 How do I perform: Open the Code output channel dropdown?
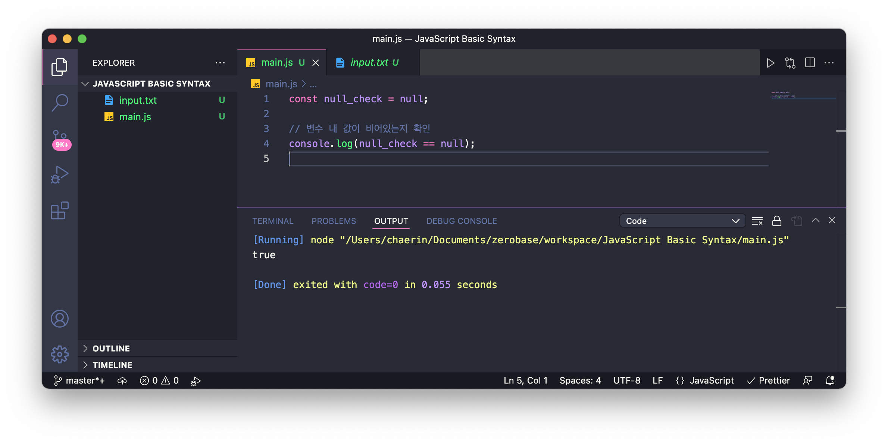tap(682, 221)
